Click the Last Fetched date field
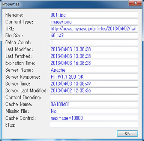This screenshot has height=141, width=144. click(x=94, y=56)
